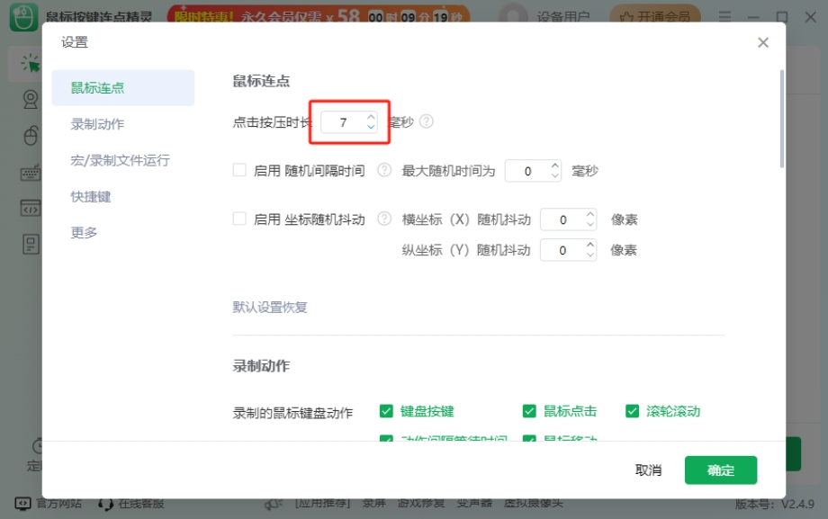Image resolution: width=828 pixels, height=519 pixels.
Task: Increase 最大随机时间 using up arrow
Action: (554, 166)
